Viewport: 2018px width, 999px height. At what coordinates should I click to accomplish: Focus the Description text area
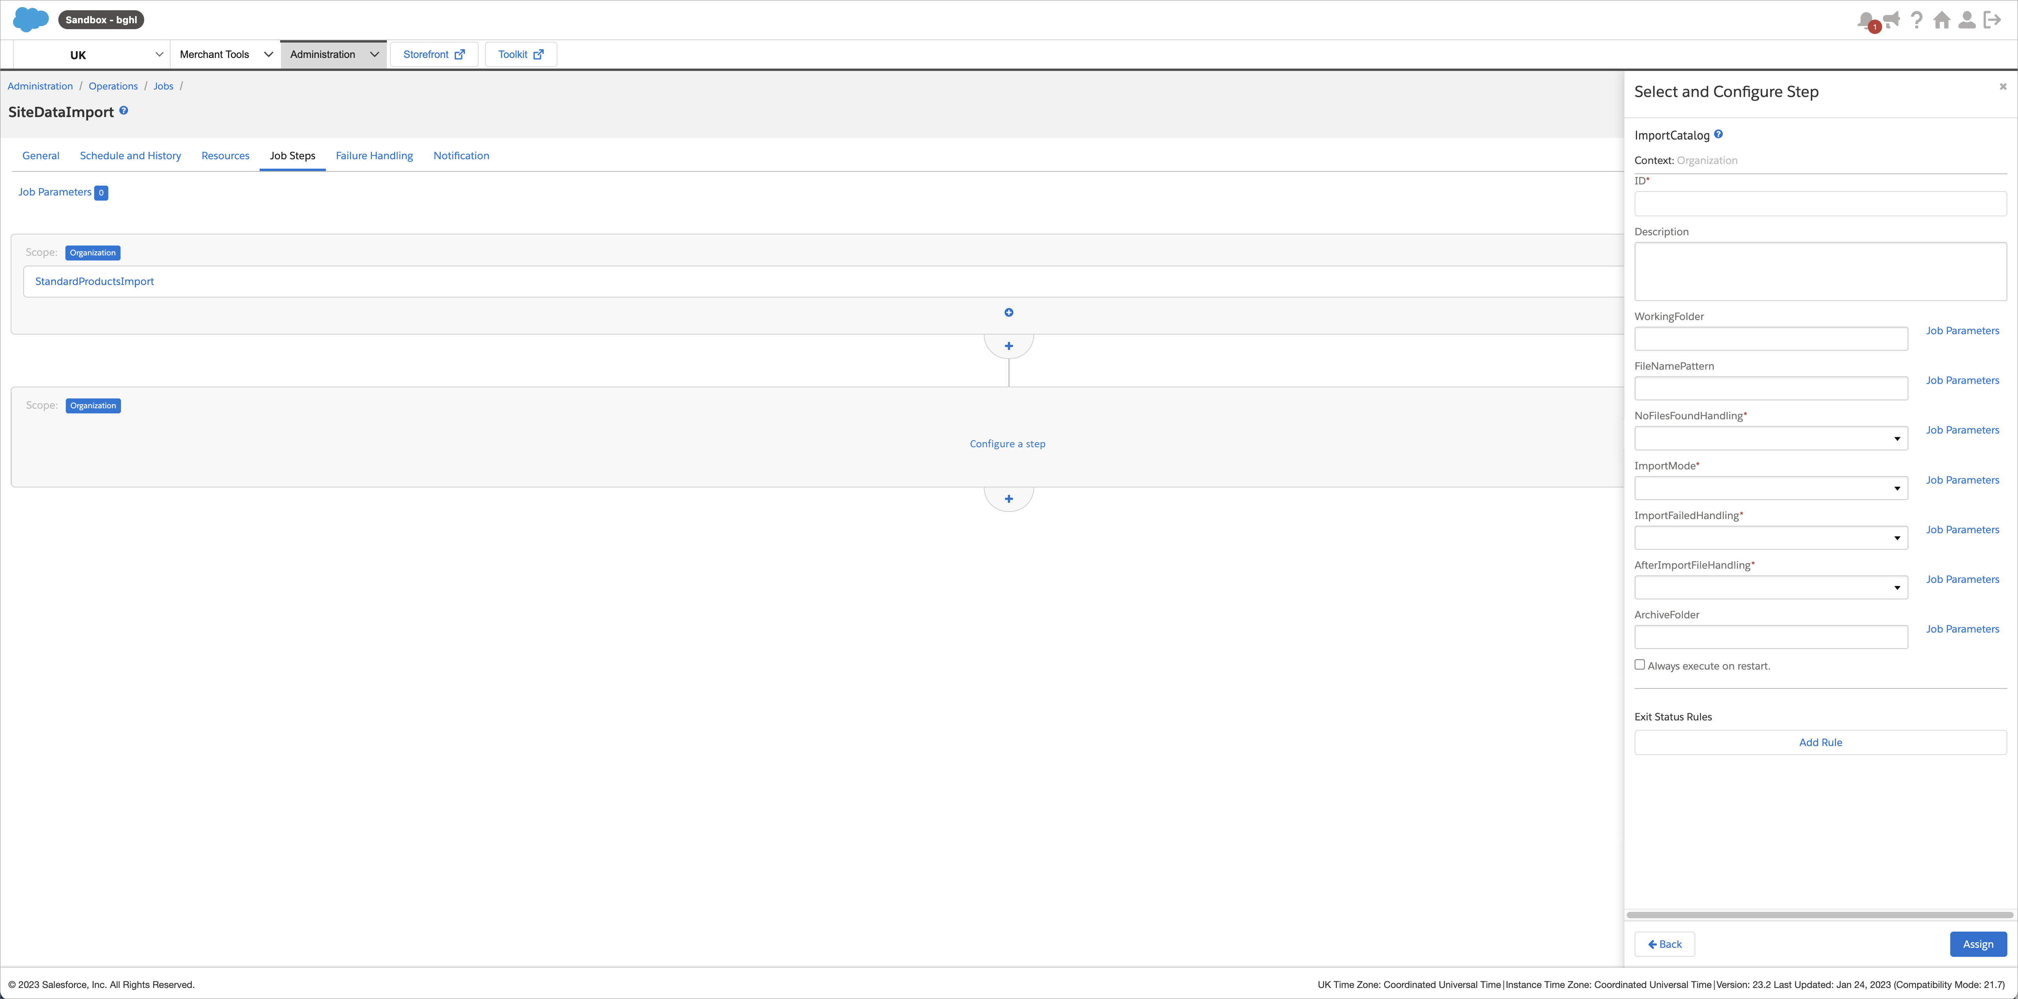pyautogui.click(x=1821, y=271)
